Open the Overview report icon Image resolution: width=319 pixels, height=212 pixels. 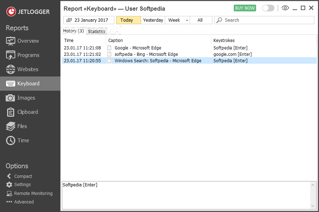(10, 41)
